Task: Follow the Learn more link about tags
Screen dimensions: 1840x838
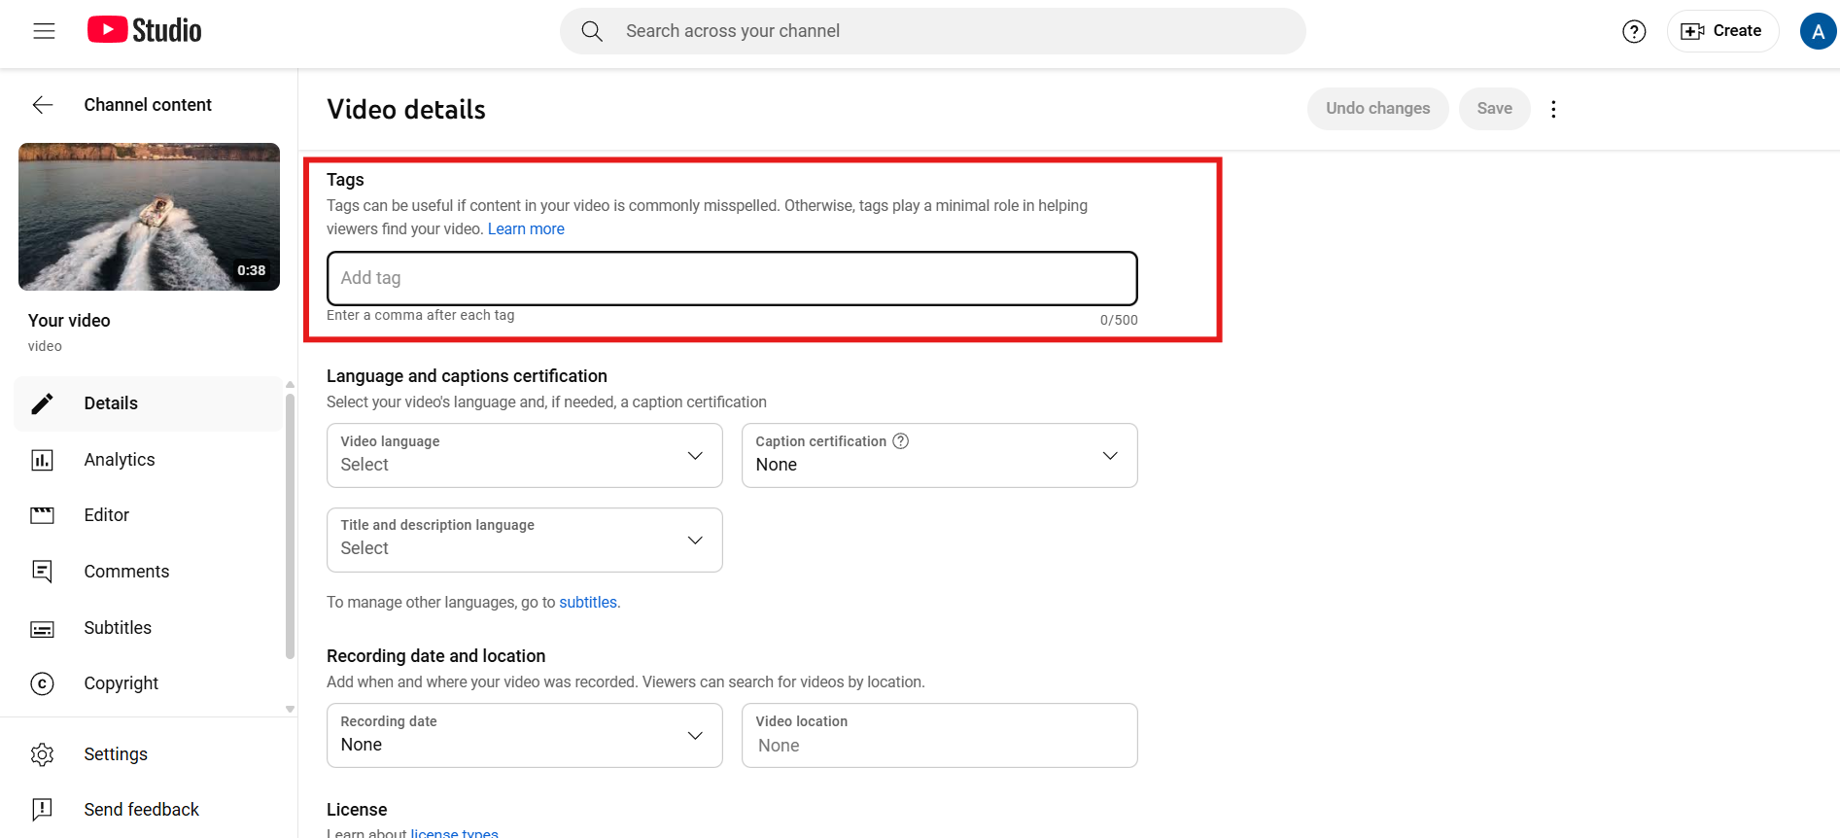Action: tap(526, 229)
